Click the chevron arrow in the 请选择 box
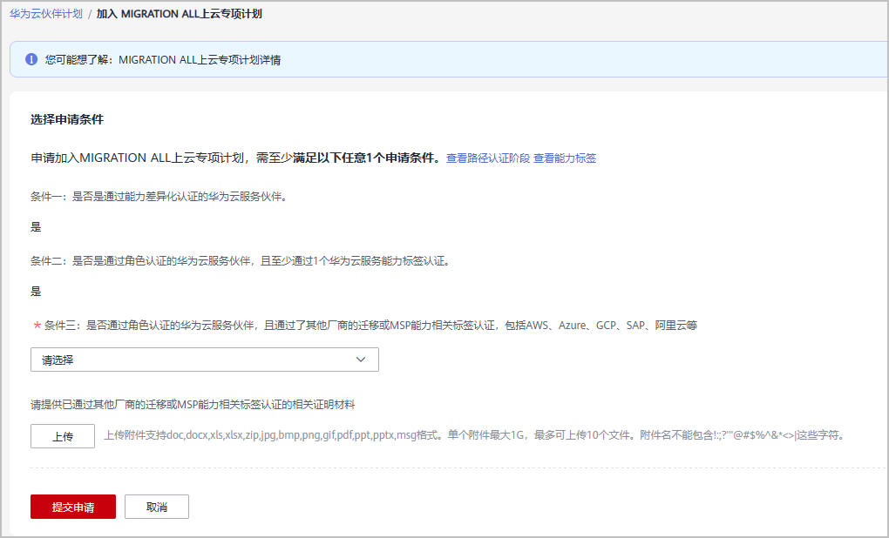 pyautogui.click(x=362, y=360)
